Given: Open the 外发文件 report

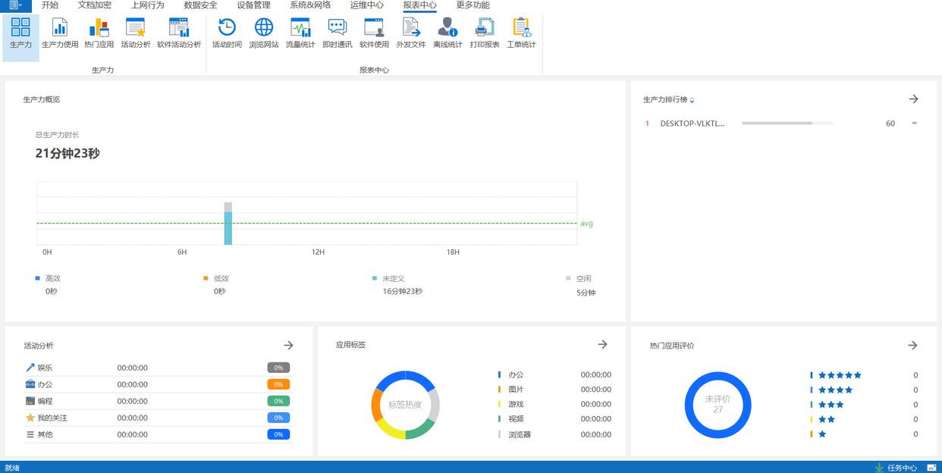Looking at the screenshot, I should coord(410,33).
